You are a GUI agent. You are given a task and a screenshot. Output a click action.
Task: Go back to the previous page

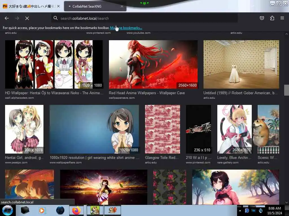tap(7, 18)
